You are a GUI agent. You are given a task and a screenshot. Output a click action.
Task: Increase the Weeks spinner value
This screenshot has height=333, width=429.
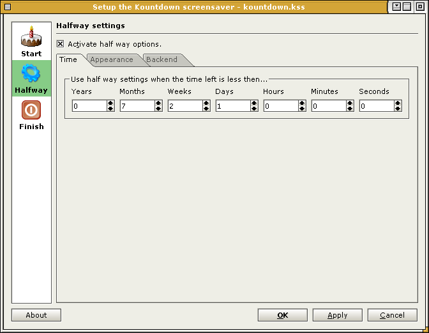click(206, 104)
